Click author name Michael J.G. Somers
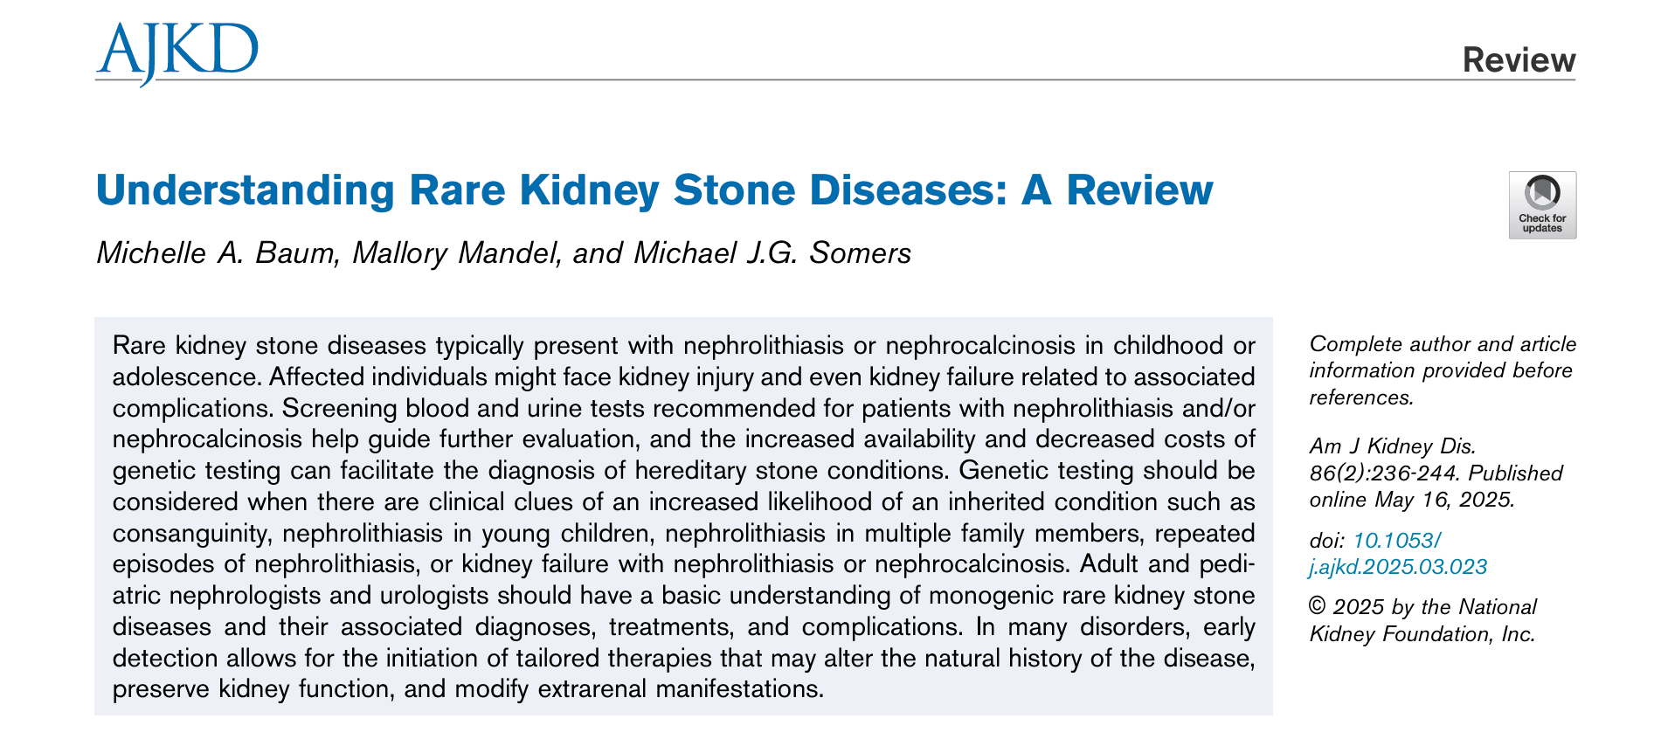The height and width of the screenshot is (746, 1654). click(772, 252)
